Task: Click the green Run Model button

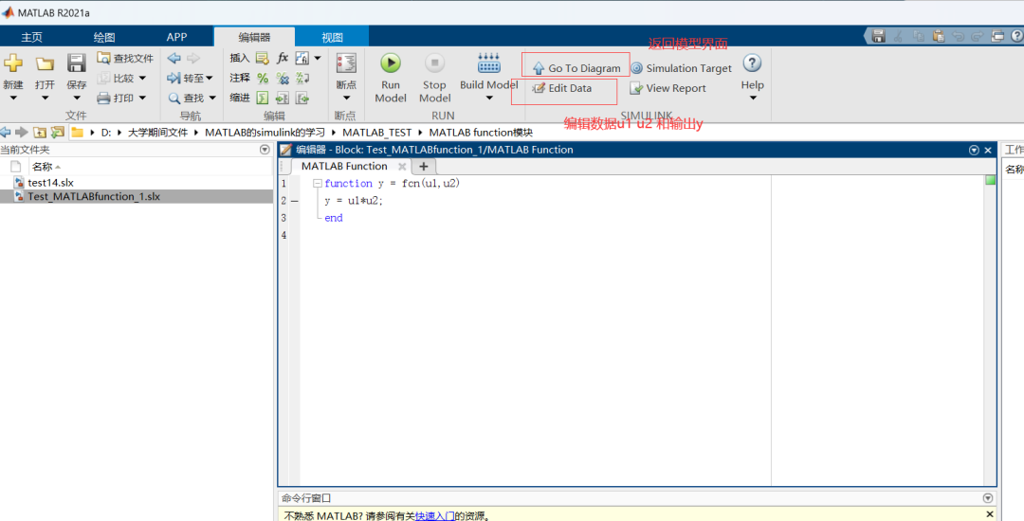Action: [391, 63]
